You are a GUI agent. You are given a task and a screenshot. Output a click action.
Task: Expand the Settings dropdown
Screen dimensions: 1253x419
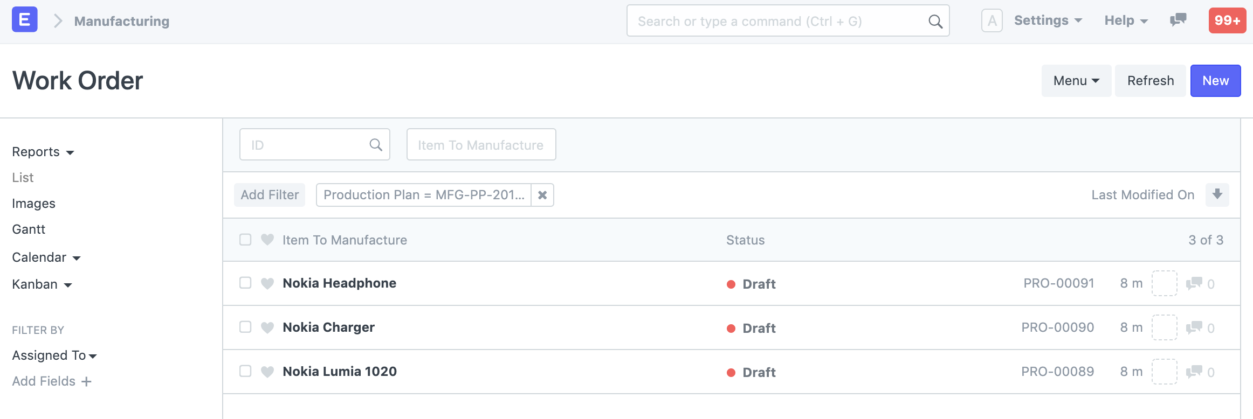click(x=1048, y=20)
